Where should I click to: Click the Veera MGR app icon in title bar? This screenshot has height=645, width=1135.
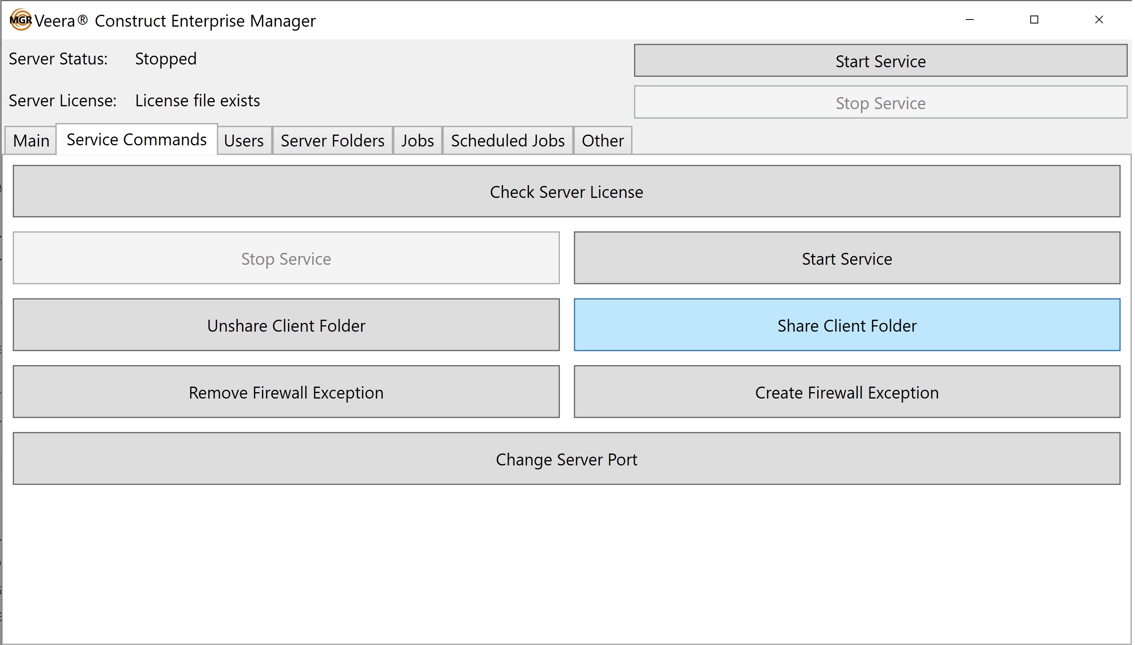click(21, 20)
